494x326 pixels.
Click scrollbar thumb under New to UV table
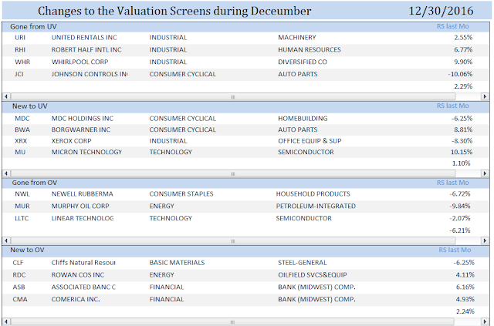[233, 173]
